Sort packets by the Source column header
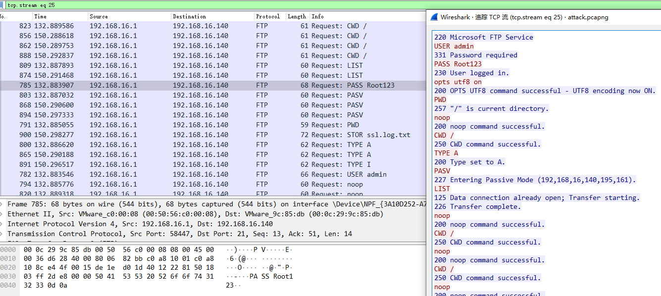661x296 pixels. click(x=129, y=16)
